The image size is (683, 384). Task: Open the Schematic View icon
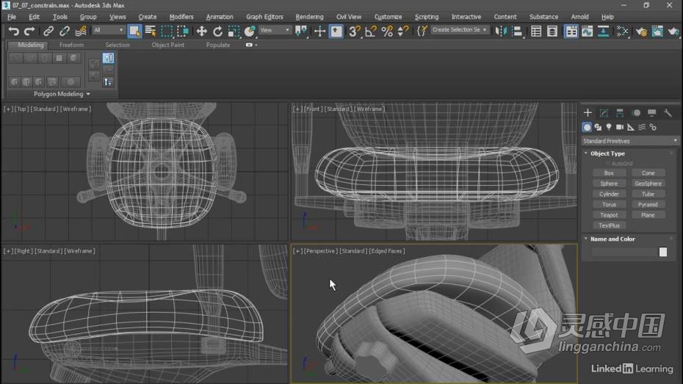point(603,31)
